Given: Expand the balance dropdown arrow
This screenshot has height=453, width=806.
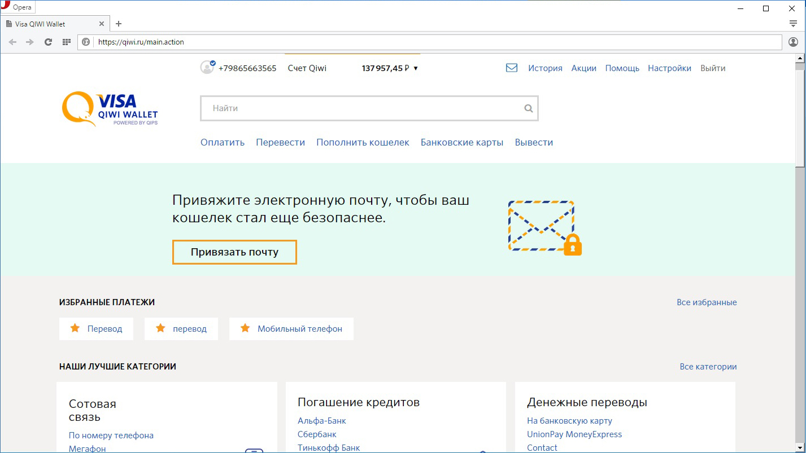Looking at the screenshot, I should (x=416, y=68).
